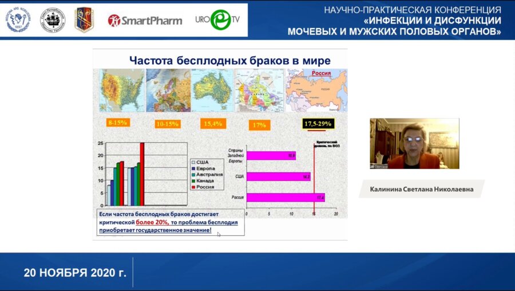The image size is (515, 291).
Task: Click the black 17,5-29% label
Action: click(318, 123)
